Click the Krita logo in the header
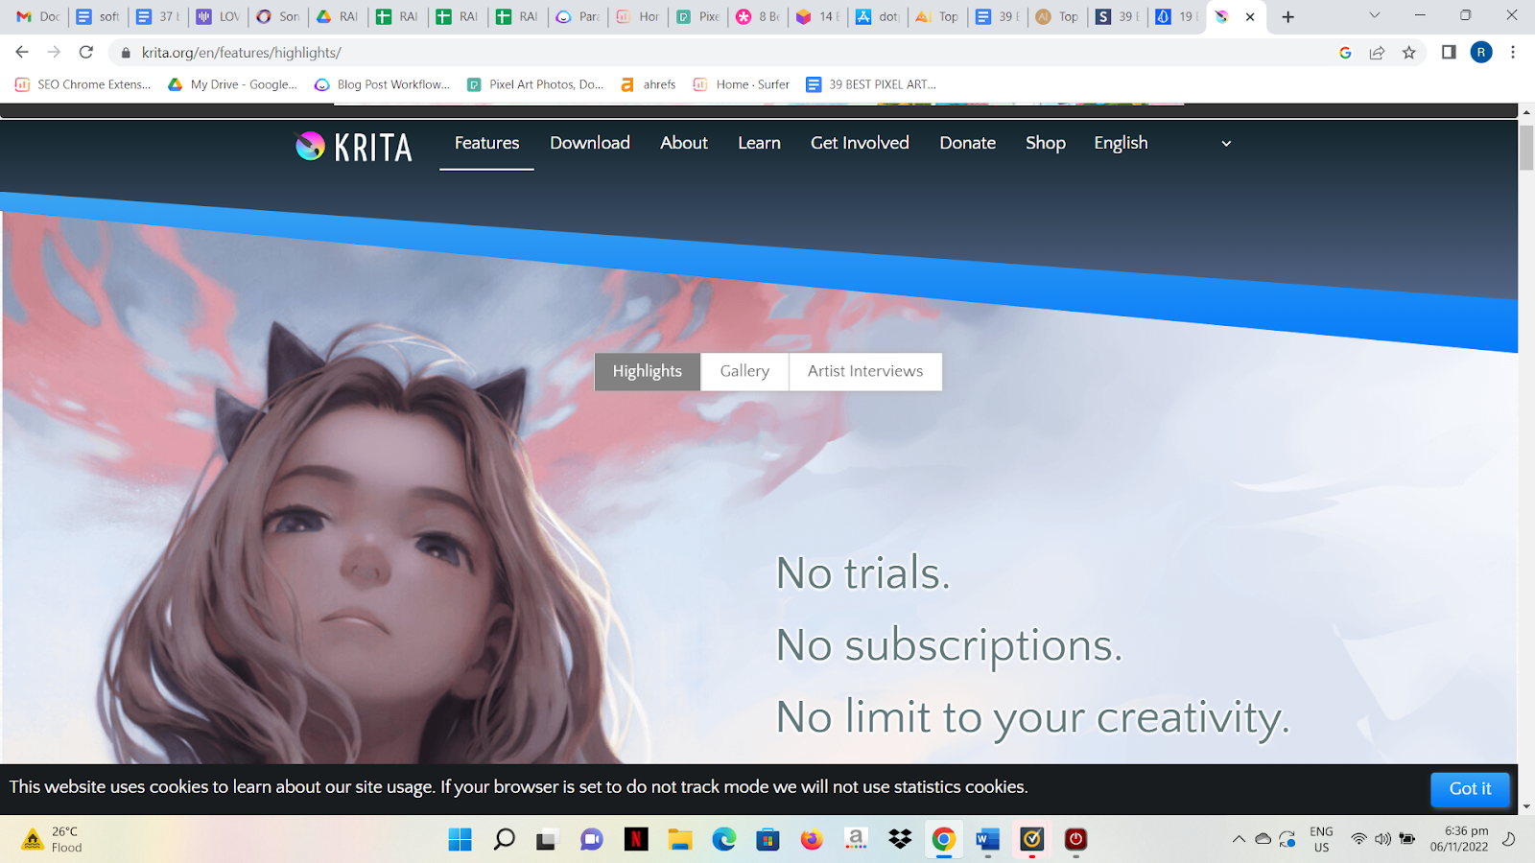 coord(354,146)
